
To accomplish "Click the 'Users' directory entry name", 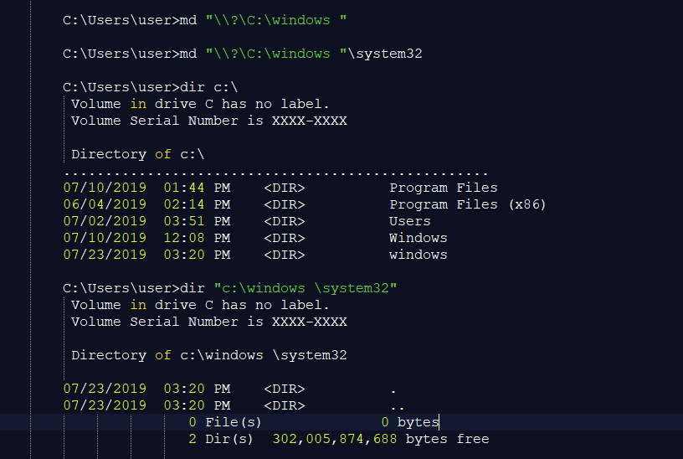I will (x=410, y=221).
